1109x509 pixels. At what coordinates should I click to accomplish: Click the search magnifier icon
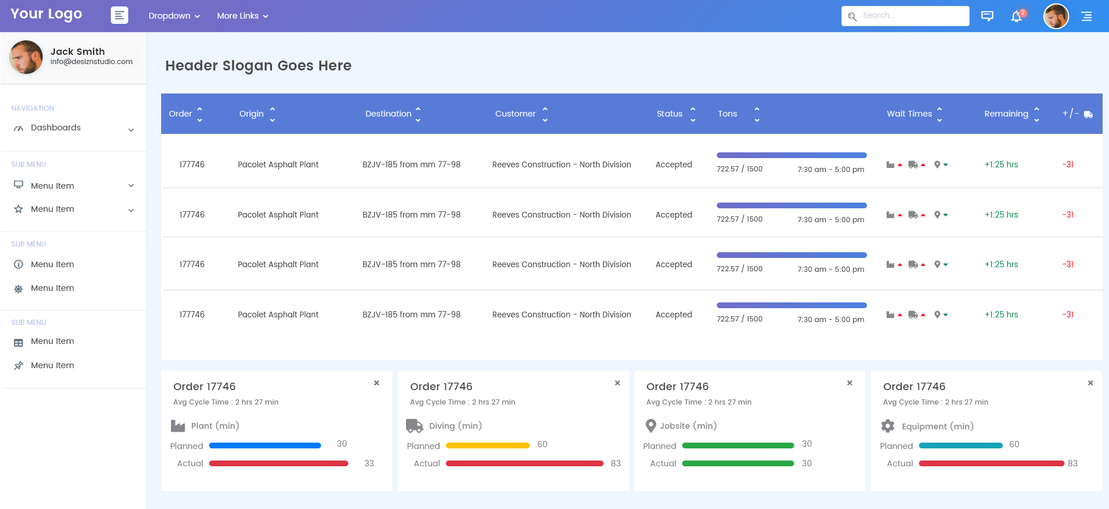852,16
